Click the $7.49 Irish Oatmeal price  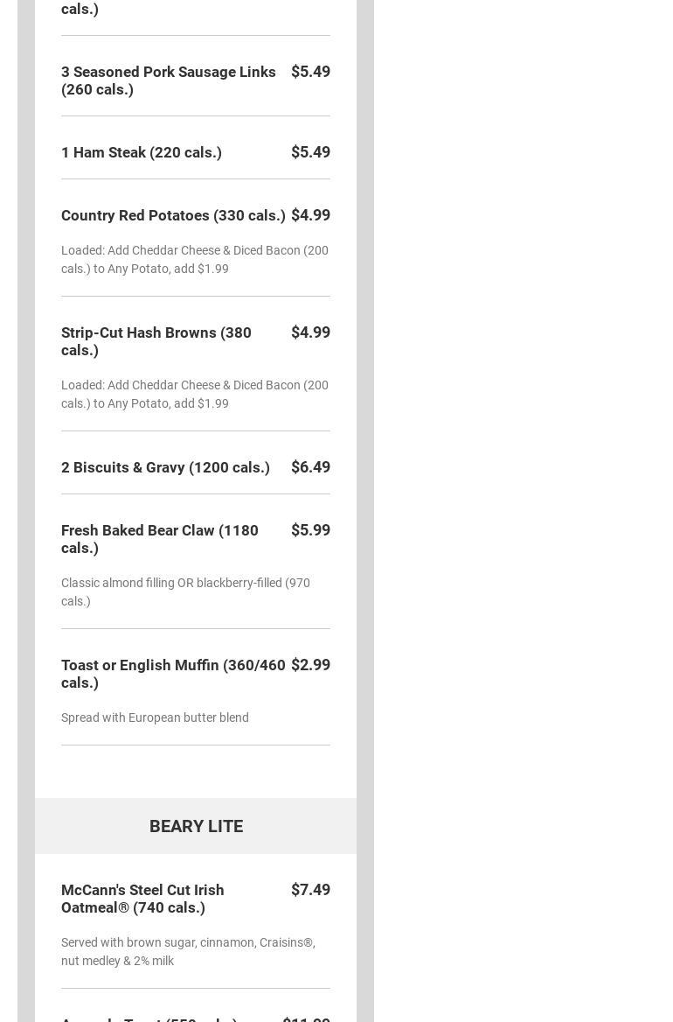point(310,890)
